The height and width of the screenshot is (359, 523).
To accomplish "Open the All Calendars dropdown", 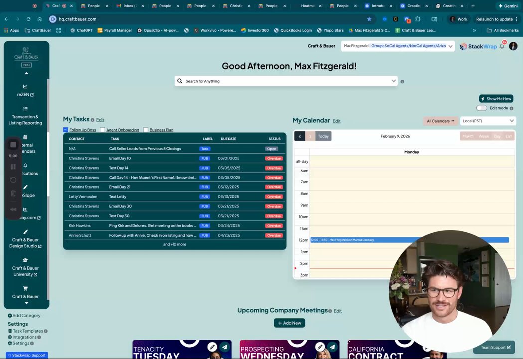I will (x=440, y=121).
